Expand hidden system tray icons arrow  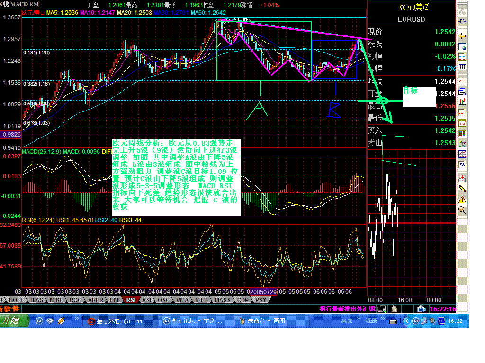[406, 321]
